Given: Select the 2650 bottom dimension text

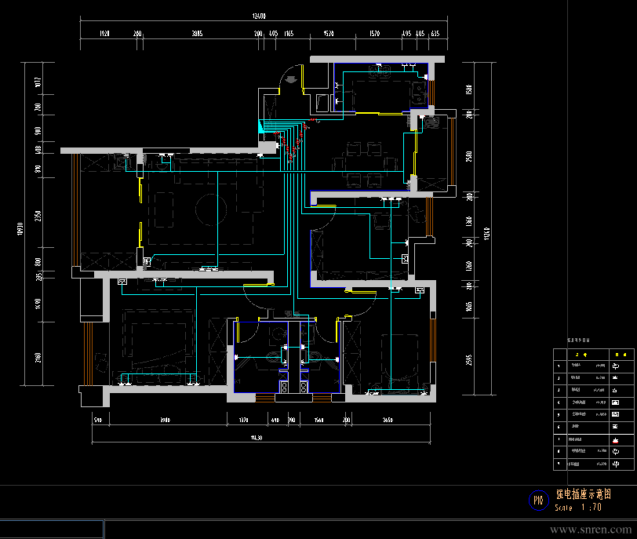Looking at the screenshot, I should 388,420.
